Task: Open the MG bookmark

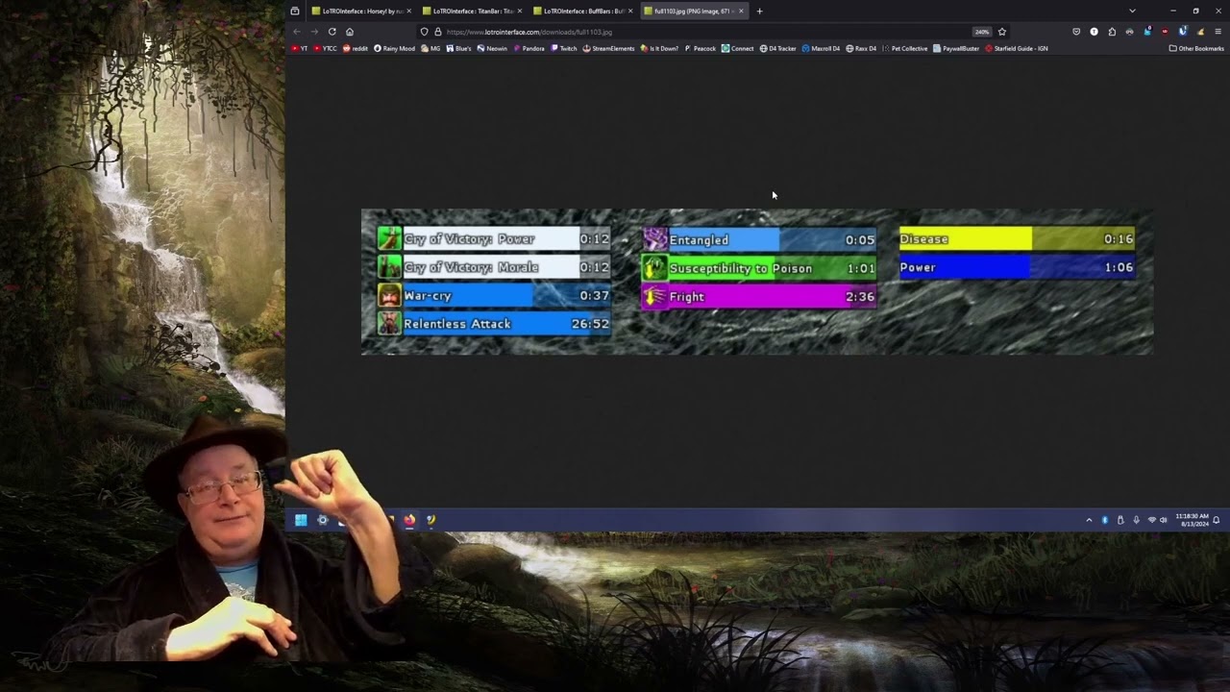Action: (430, 48)
